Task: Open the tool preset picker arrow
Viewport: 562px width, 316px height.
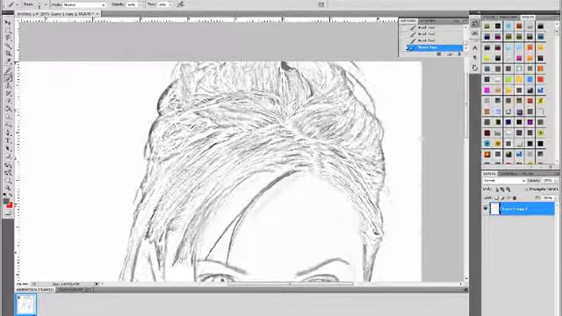Action: (x=18, y=4)
